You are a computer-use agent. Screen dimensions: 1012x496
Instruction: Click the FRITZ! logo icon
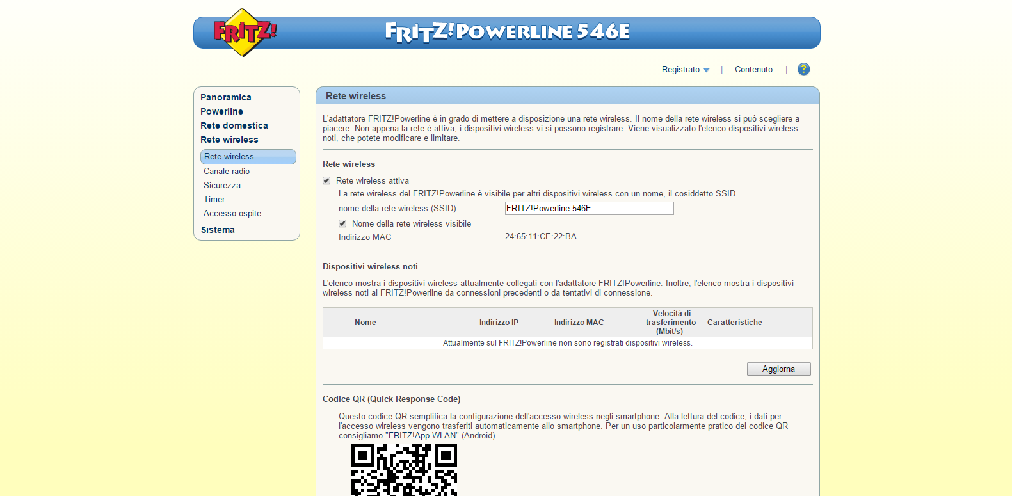coord(244,32)
